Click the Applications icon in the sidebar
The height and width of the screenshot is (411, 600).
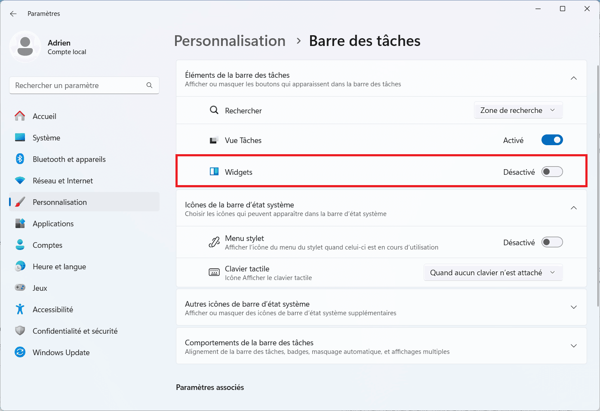coord(20,223)
